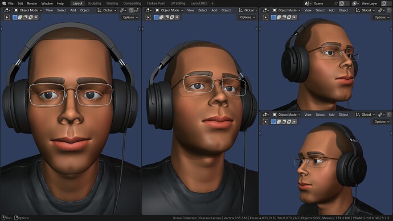The image size is (393, 221).
Task: Click Subtract selection icon in middle viewport
Action: (167, 17)
